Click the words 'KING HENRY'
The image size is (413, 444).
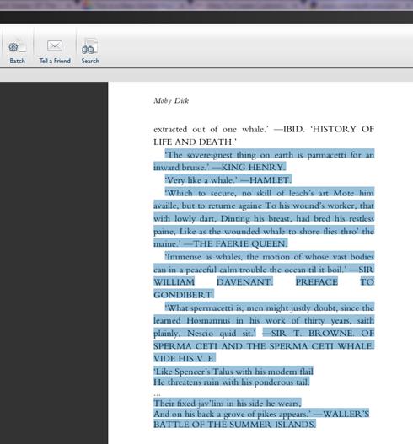[x=252, y=167]
